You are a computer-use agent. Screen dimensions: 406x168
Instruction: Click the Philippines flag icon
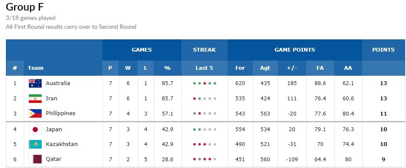tap(35, 113)
